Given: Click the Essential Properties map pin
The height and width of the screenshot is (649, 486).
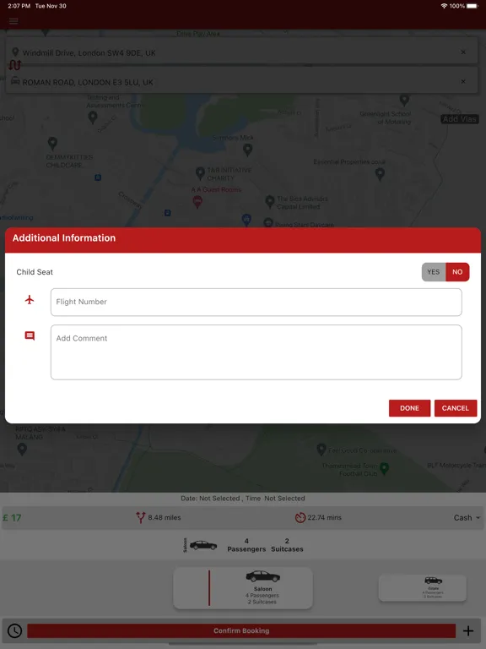Looking at the screenshot, I should [380, 174].
